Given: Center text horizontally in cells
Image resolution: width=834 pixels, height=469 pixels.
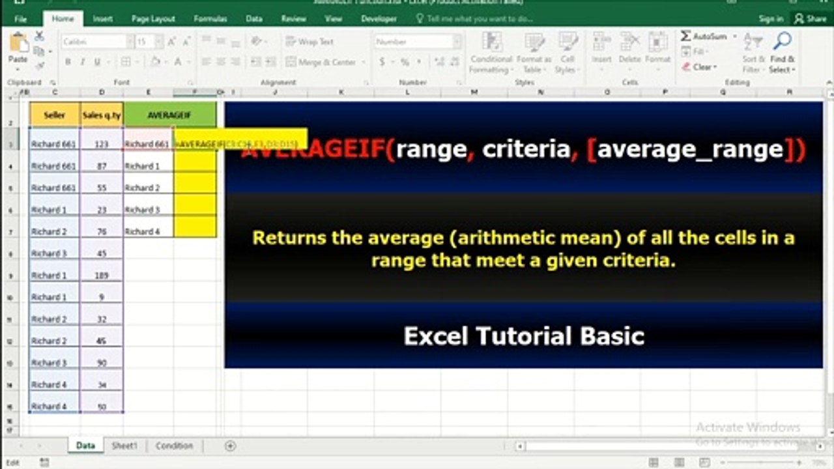Looking at the screenshot, I should tap(220, 62).
